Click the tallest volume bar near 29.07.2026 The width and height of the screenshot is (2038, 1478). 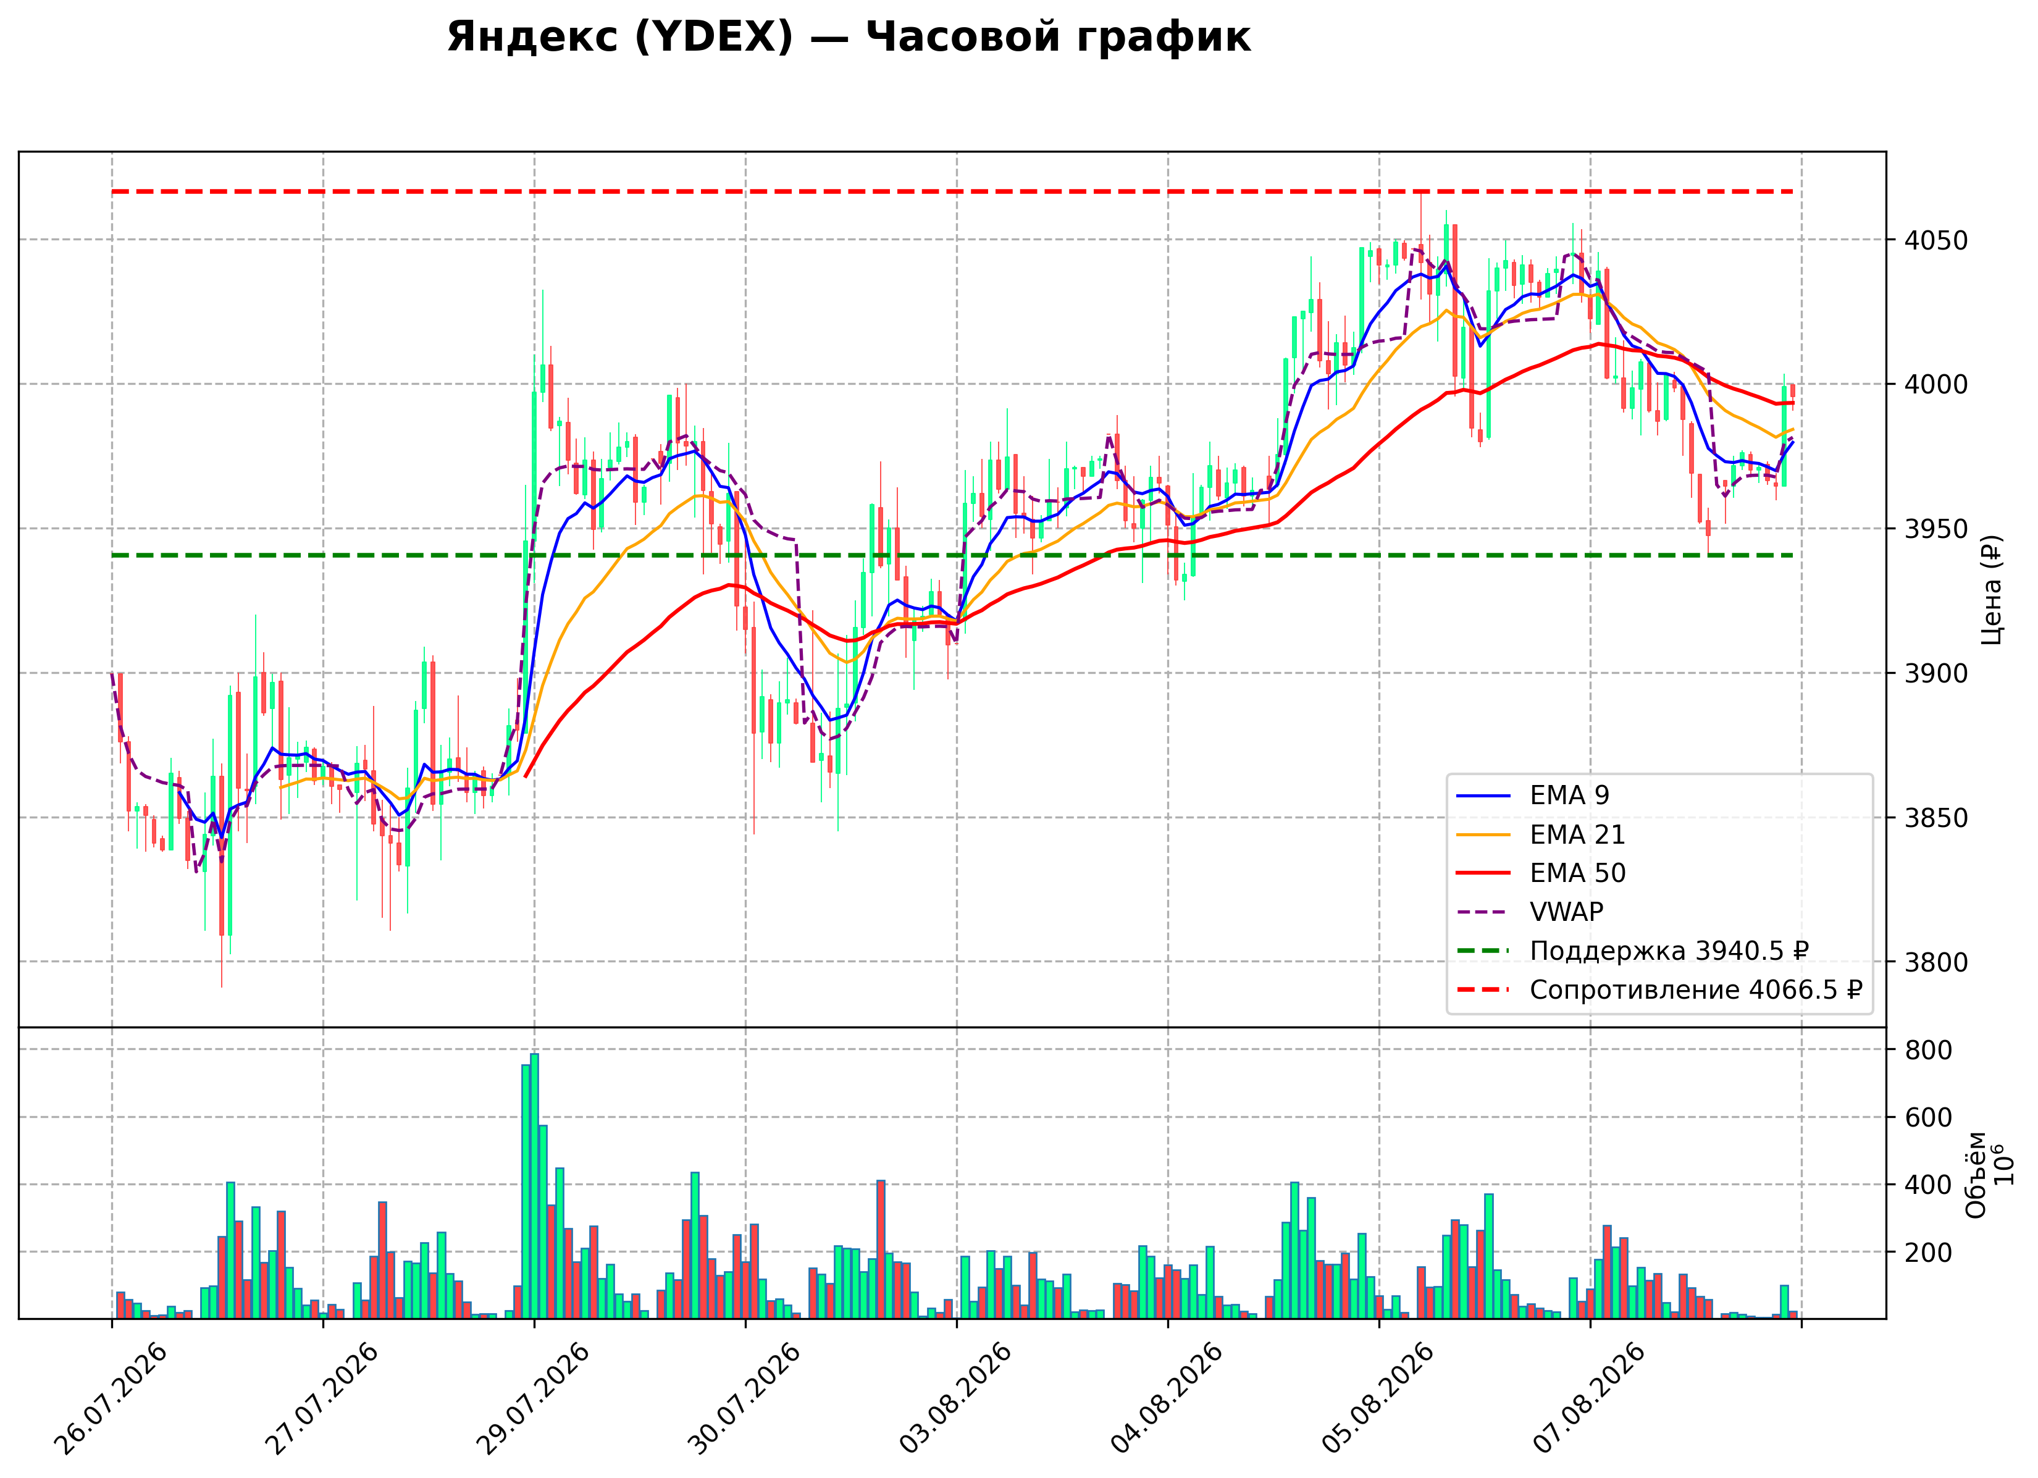[534, 1186]
